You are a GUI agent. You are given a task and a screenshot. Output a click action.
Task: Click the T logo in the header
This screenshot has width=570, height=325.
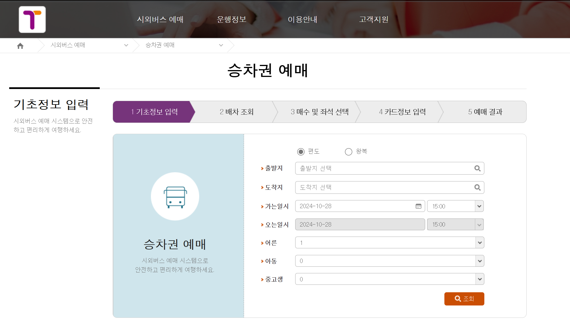coord(32,20)
